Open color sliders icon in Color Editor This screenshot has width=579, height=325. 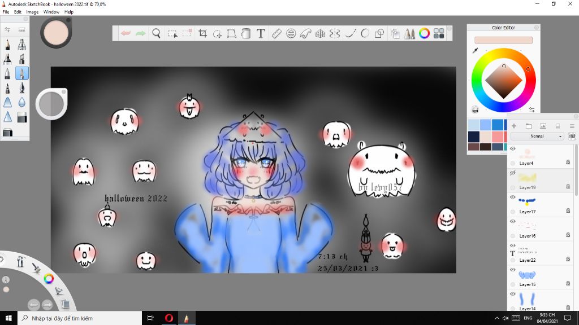click(532, 109)
